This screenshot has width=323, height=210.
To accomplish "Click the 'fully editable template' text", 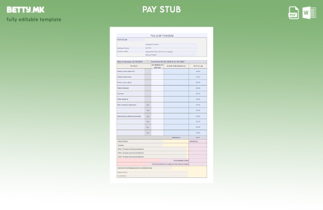I will 34,19.
